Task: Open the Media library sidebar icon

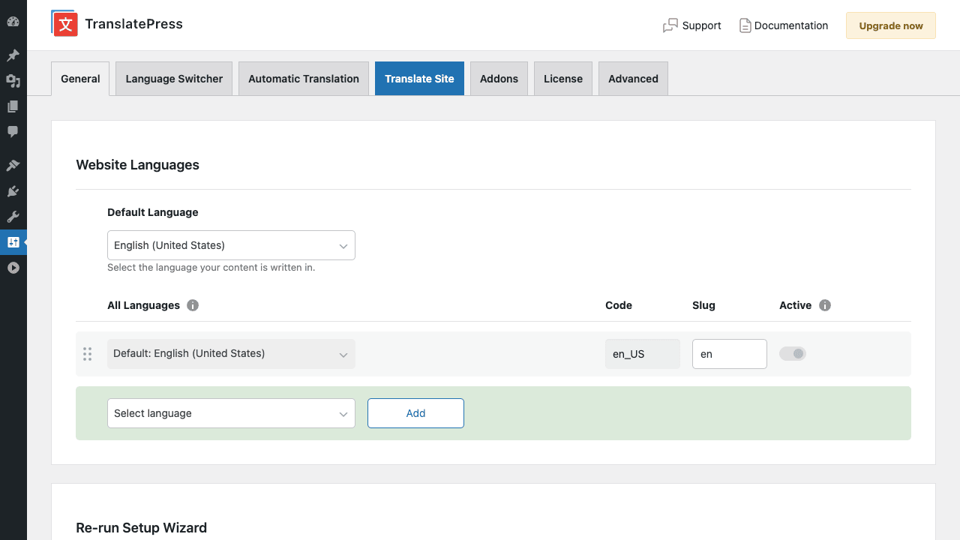Action: 13,81
